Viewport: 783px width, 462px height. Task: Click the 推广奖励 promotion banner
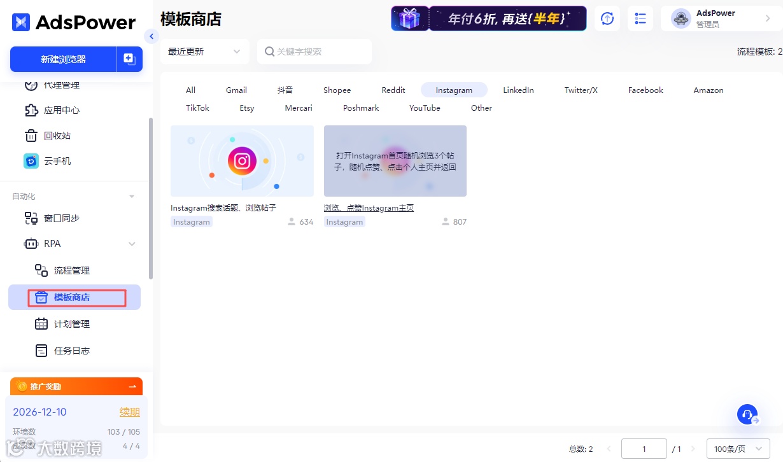(76, 386)
